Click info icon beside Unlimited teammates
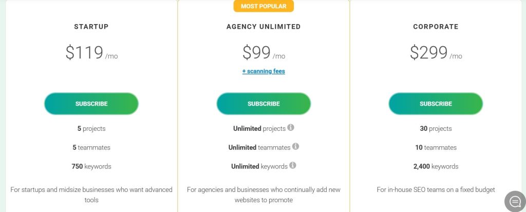This screenshot has width=526, height=212. coord(295,147)
